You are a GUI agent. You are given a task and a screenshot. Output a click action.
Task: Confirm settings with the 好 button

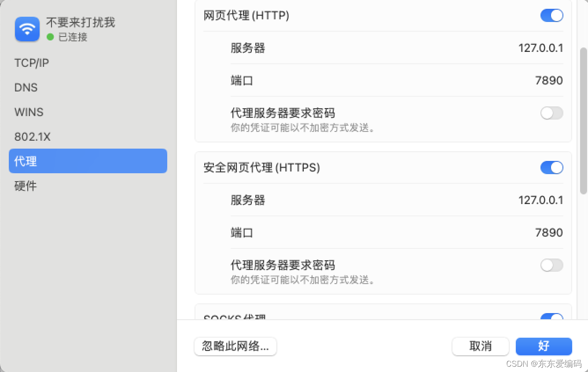(544, 346)
